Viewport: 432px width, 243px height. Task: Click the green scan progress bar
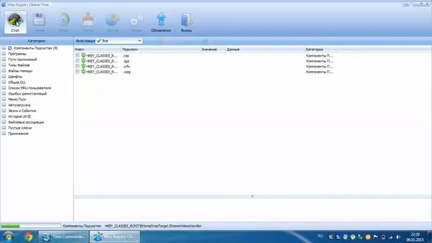[x=30, y=226]
